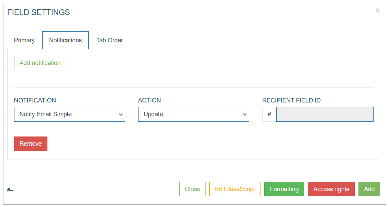Viewport: 388px width, 207px height.
Task: Open the Tab Order tab
Action: coord(110,40)
